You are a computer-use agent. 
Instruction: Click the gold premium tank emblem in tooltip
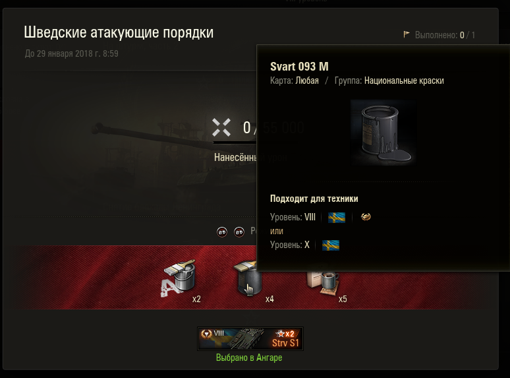click(x=366, y=217)
